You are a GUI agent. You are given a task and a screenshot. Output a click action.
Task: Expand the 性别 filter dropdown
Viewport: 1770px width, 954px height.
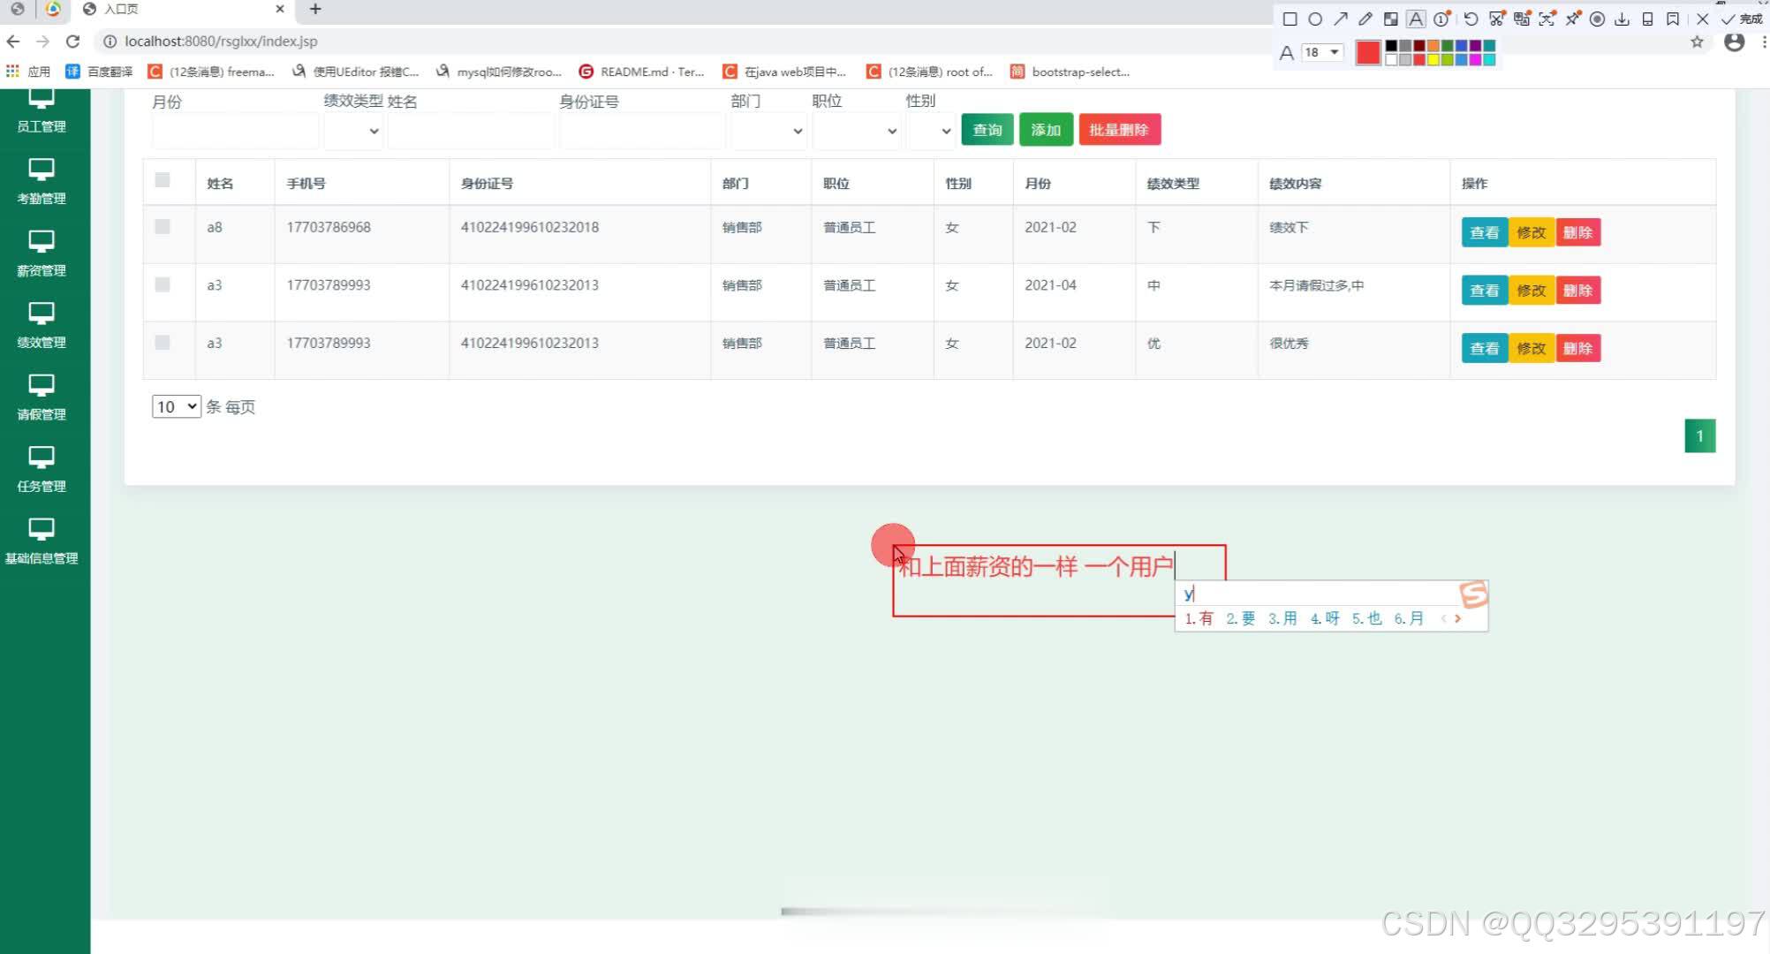point(931,131)
